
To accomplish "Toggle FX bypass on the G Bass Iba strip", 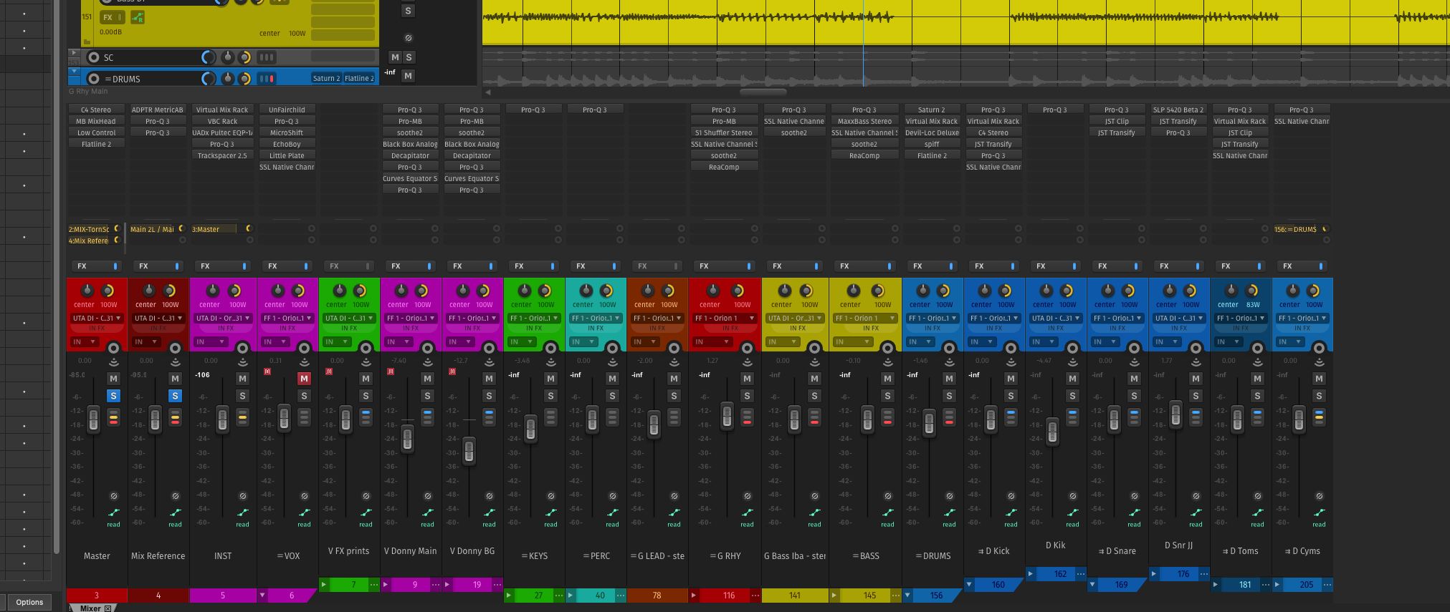I will [x=816, y=266].
